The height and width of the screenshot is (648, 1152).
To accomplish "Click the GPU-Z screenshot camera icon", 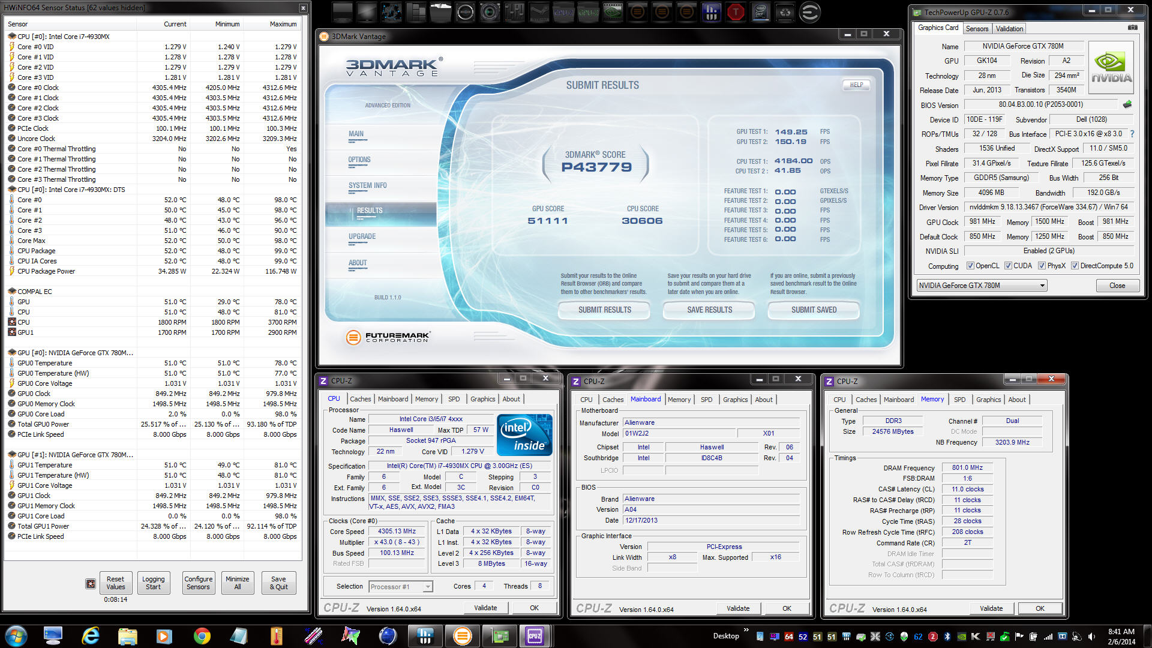I will pos(1132,28).
